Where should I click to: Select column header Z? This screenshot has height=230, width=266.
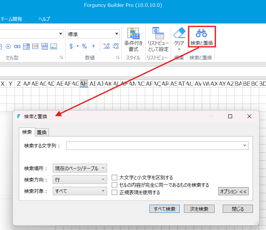coord(19,83)
